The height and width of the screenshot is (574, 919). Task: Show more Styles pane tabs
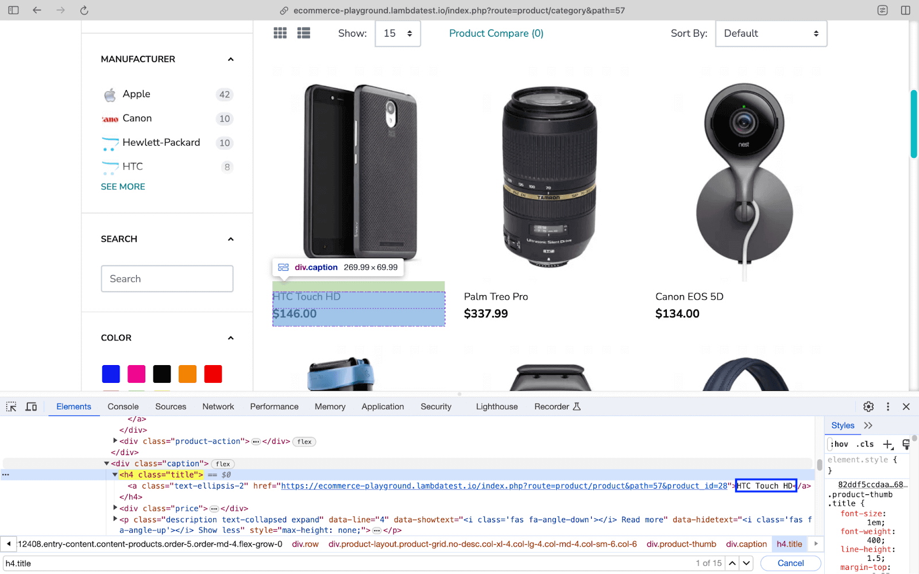[868, 425]
